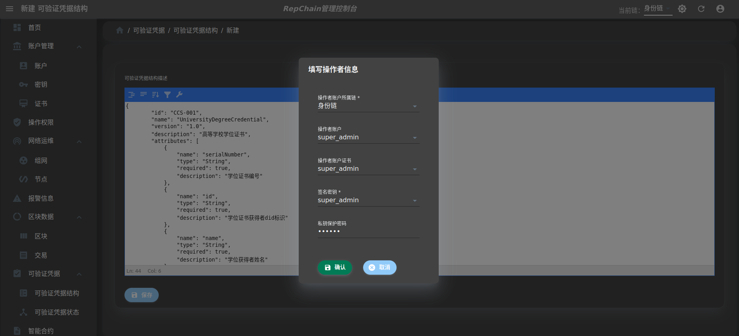Click the 报警信息 warning icon
Screen dimensions: 739x336
click(x=17, y=198)
